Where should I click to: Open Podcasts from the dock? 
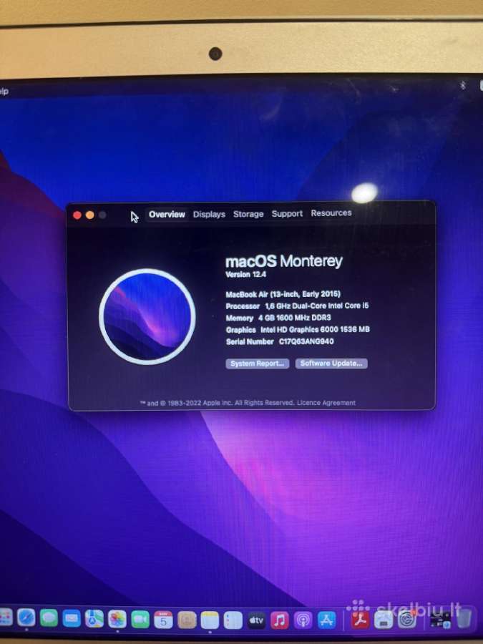303,620
